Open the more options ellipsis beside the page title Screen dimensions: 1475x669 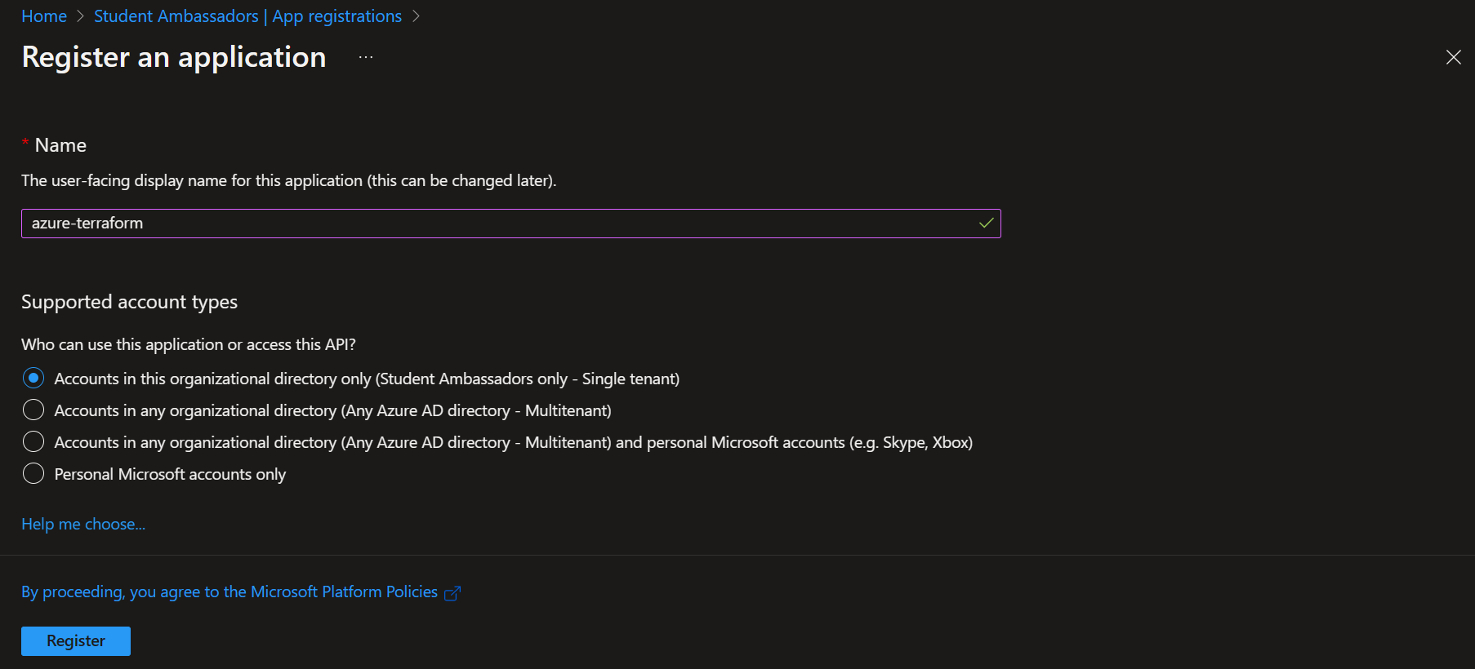366,57
